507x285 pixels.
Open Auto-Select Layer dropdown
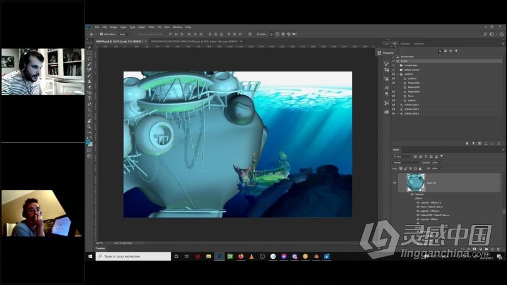[125, 34]
